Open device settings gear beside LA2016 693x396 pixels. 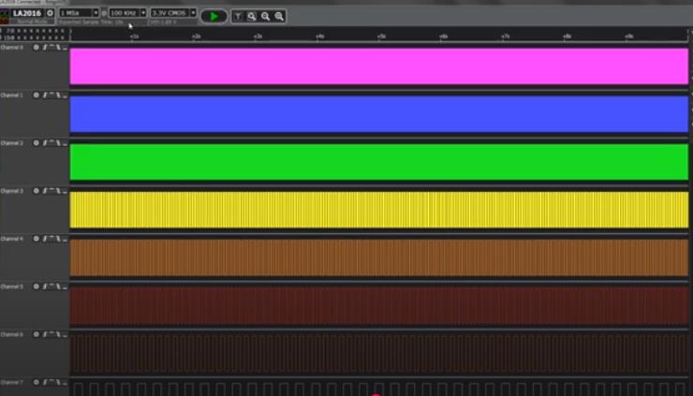50,13
